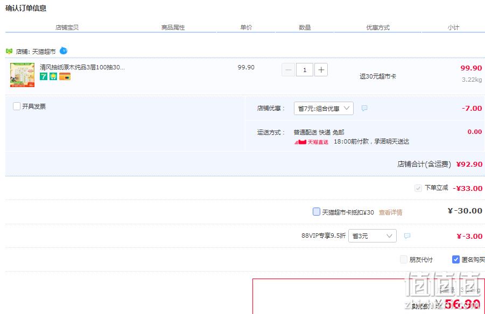
Task: Click the -7.00 store discount amount
Action: [472, 108]
